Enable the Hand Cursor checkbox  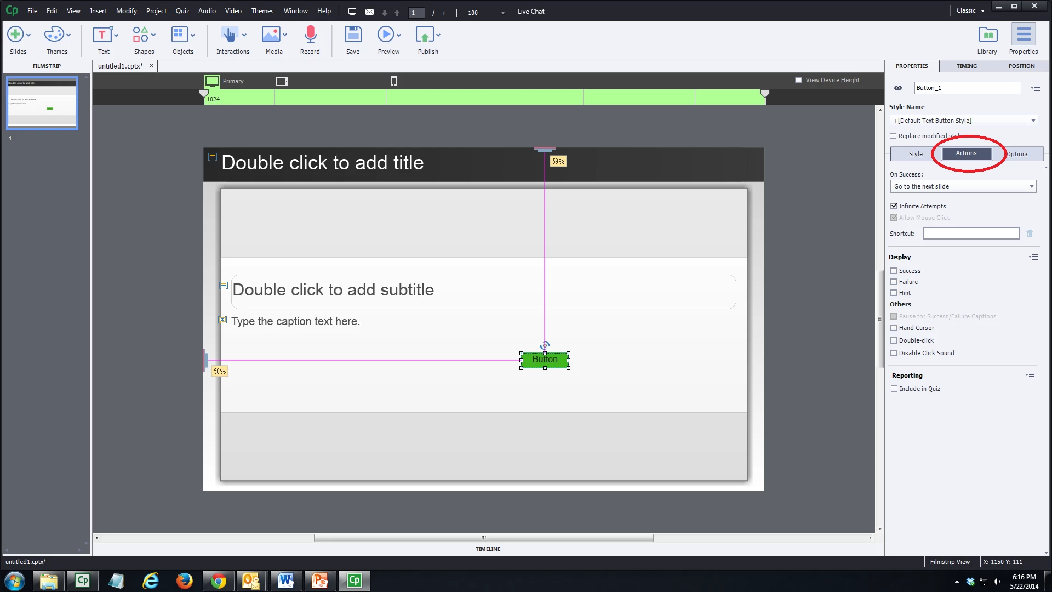tap(894, 328)
